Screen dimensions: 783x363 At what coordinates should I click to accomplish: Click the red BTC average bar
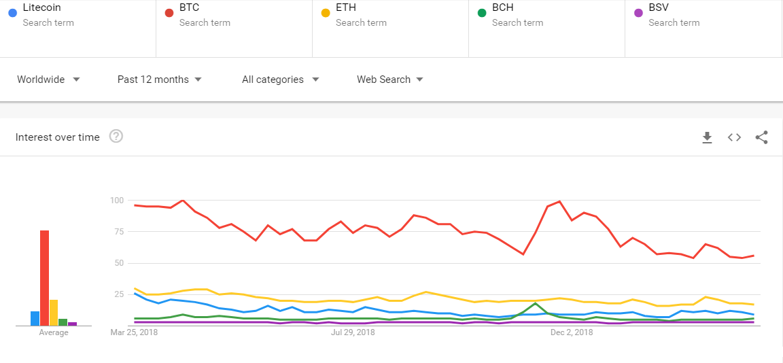[x=44, y=277]
